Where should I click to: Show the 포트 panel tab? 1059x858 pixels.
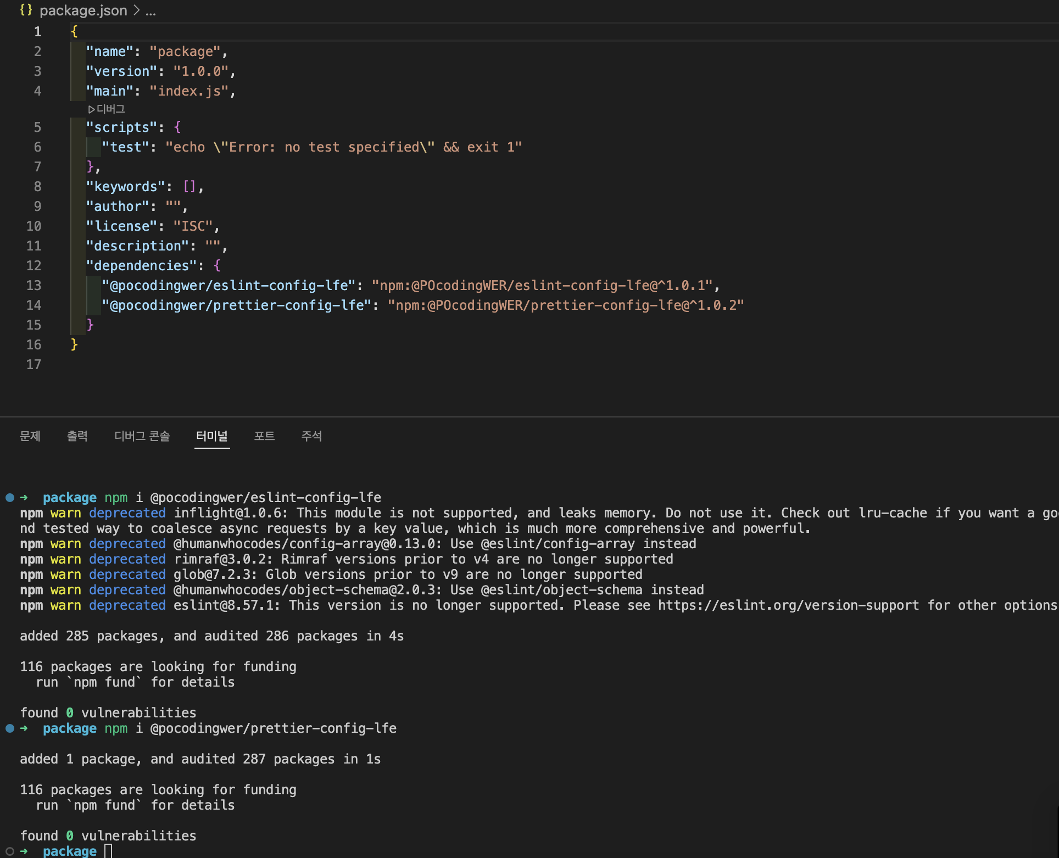(x=264, y=436)
